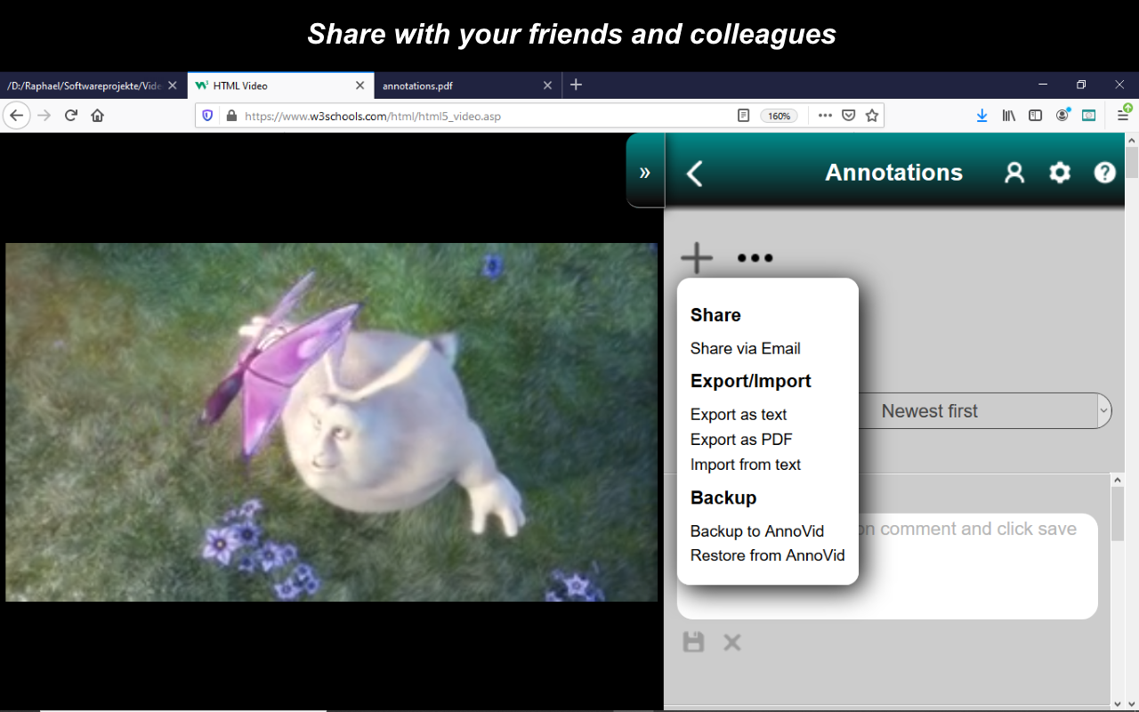1139x712 pixels.
Task: Restore down the browser window
Action: (1081, 85)
